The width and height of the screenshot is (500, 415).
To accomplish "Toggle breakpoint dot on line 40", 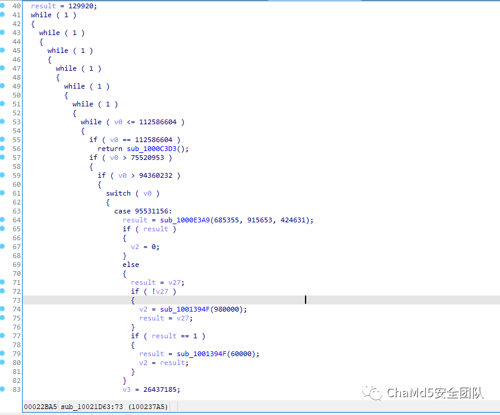I will coord(2,5).
